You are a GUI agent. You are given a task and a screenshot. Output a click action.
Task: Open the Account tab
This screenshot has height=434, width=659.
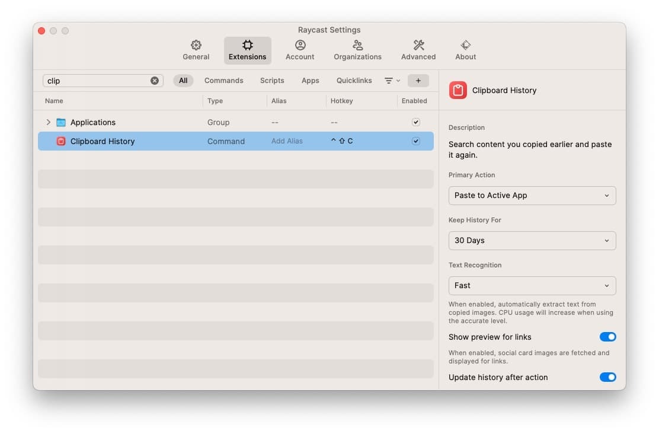(x=300, y=50)
